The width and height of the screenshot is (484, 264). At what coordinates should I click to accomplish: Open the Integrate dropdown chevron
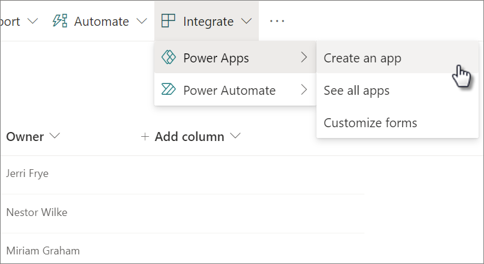pyautogui.click(x=247, y=22)
